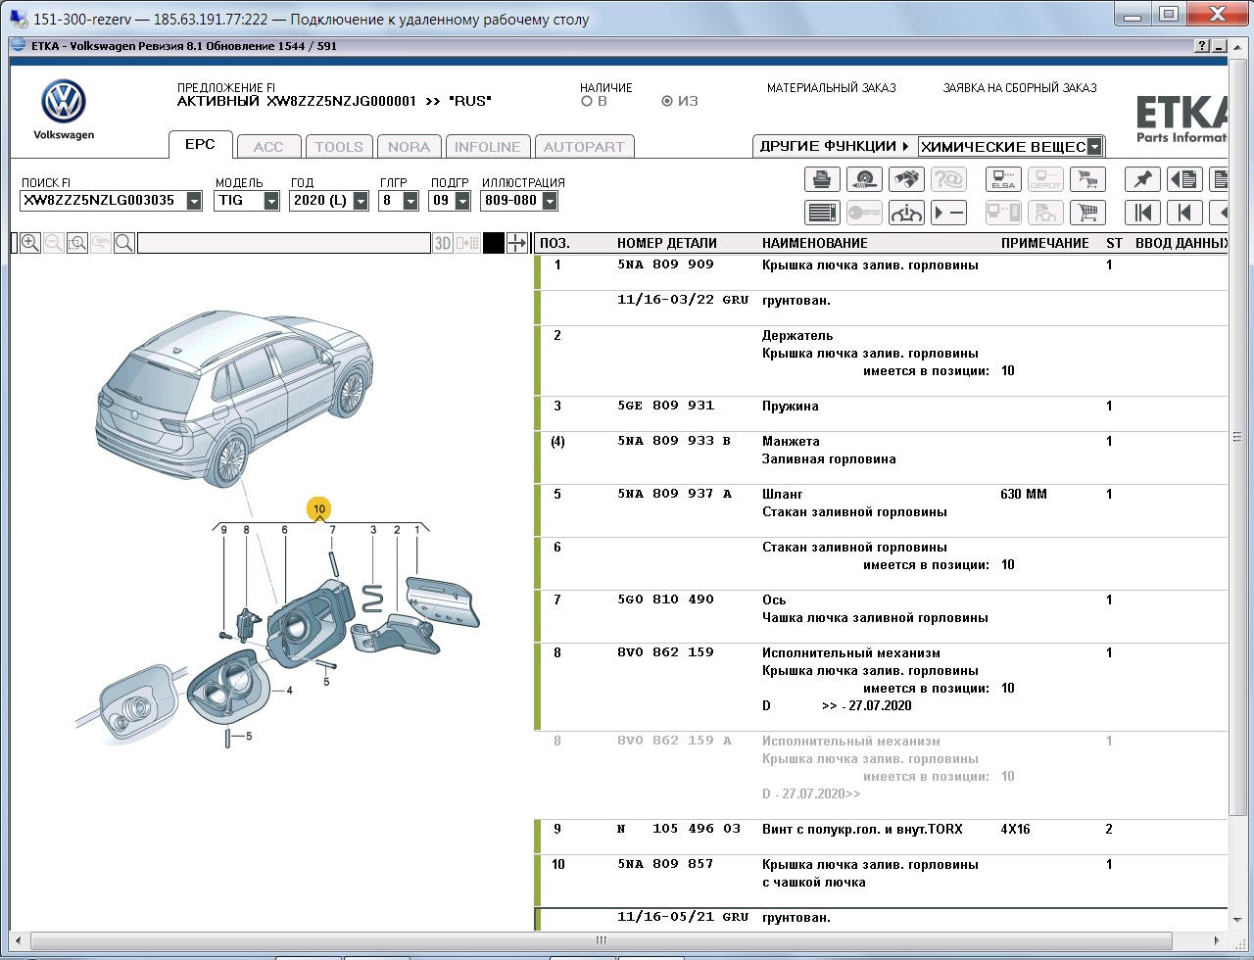Open ETKA help question-mark button in title bar

[x=1202, y=46]
